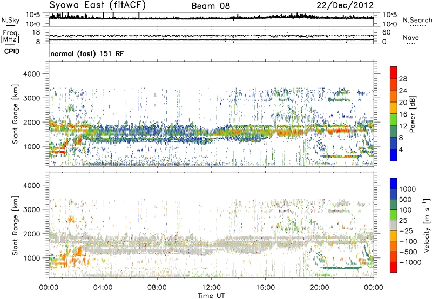Click the '4' label on the power color bar
Screen dimensions: 432x299
point(401,150)
